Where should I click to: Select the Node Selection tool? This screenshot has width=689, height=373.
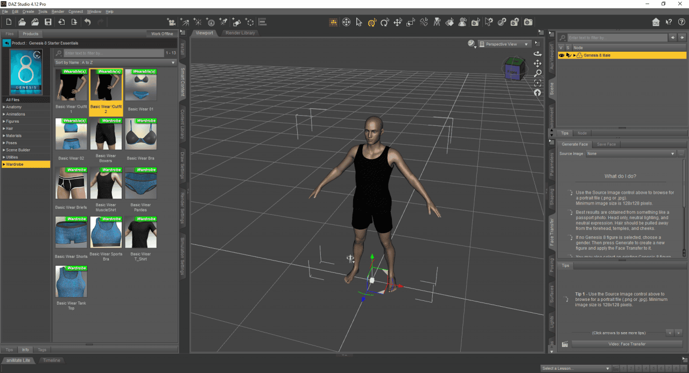pos(359,22)
